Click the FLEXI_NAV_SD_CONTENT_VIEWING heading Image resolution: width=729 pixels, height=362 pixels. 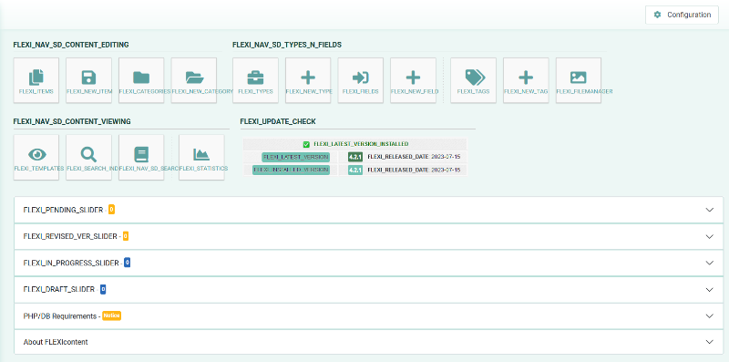click(x=72, y=121)
